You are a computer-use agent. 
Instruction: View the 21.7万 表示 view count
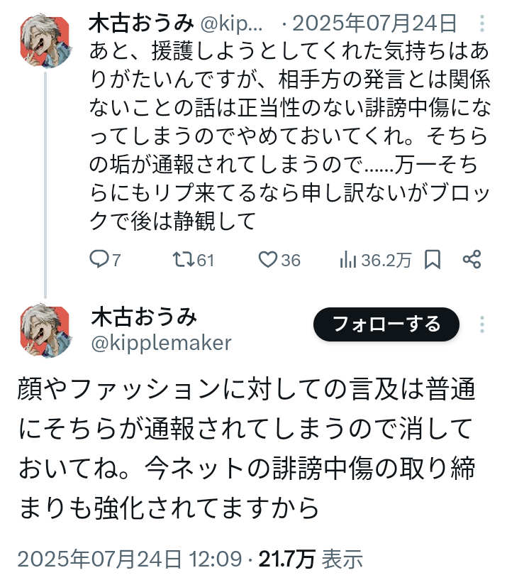pos(311,559)
